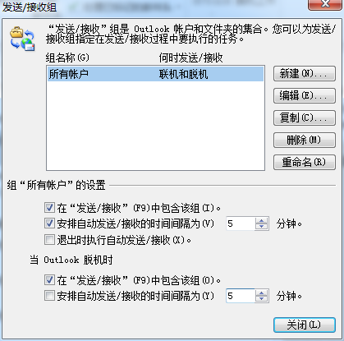Screen dimensions: 344x341
Task: Decrease the offline interval spinner down arrow
Action: (x=261, y=299)
